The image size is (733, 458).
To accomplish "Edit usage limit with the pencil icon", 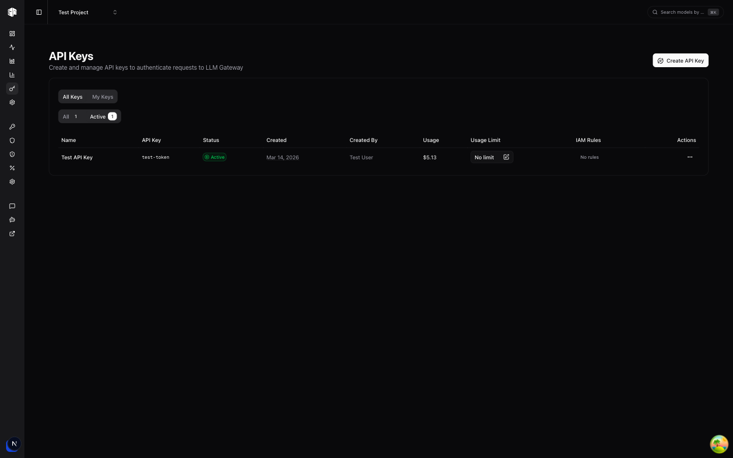I will [x=506, y=157].
